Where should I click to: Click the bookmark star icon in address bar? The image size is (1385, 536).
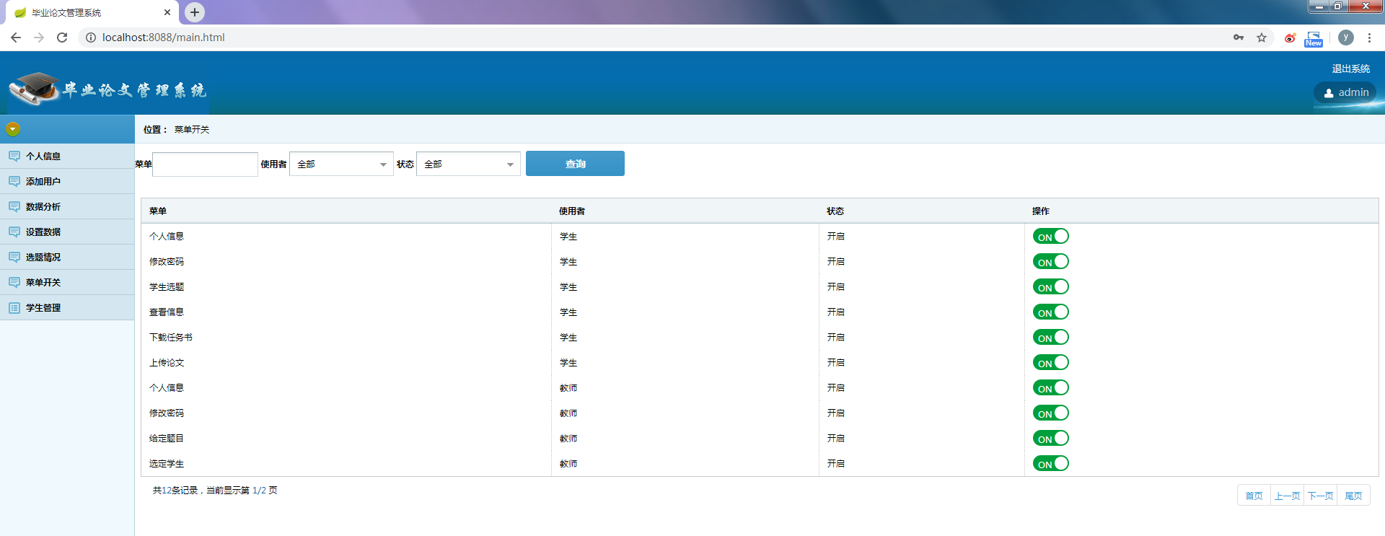tap(1262, 38)
